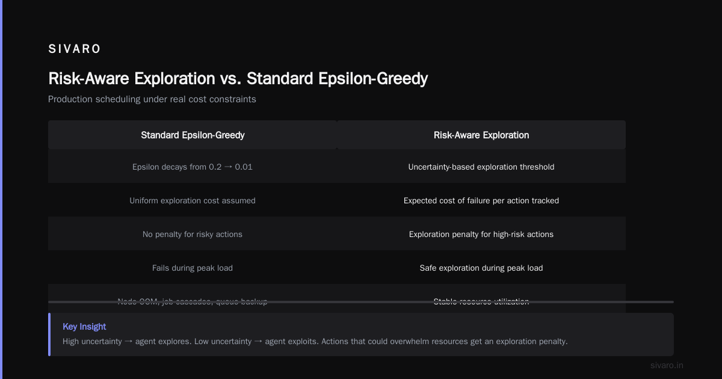Select the slide title heading
This screenshot has height=379, width=722.
tap(238, 79)
